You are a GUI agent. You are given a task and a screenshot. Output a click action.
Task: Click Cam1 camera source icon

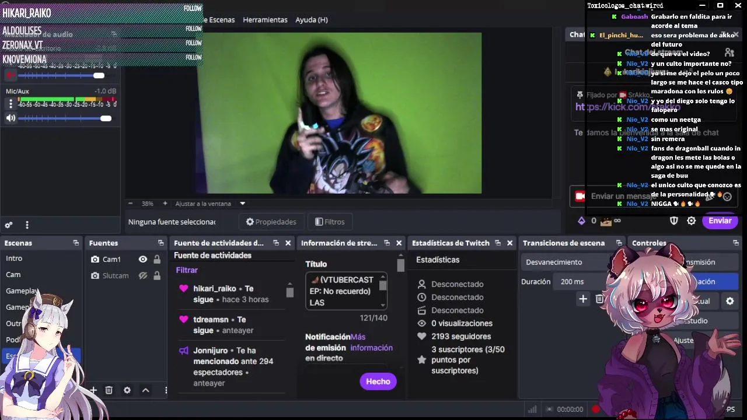95,260
